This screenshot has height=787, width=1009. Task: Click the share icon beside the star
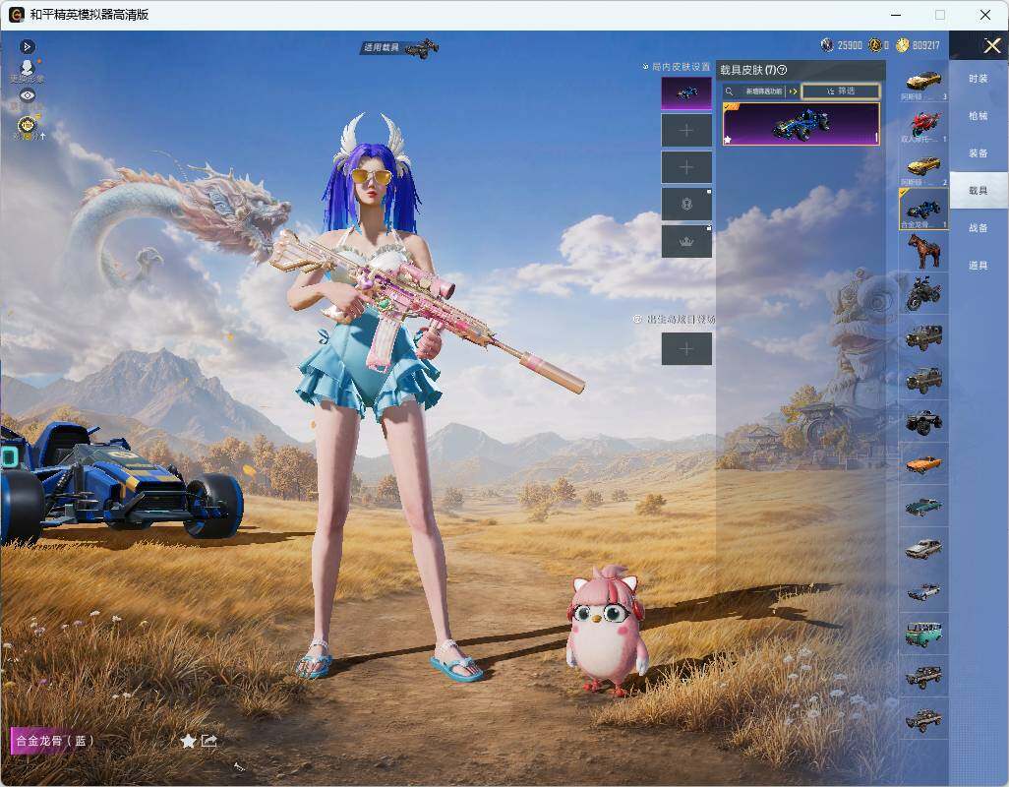click(x=209, y=742)
